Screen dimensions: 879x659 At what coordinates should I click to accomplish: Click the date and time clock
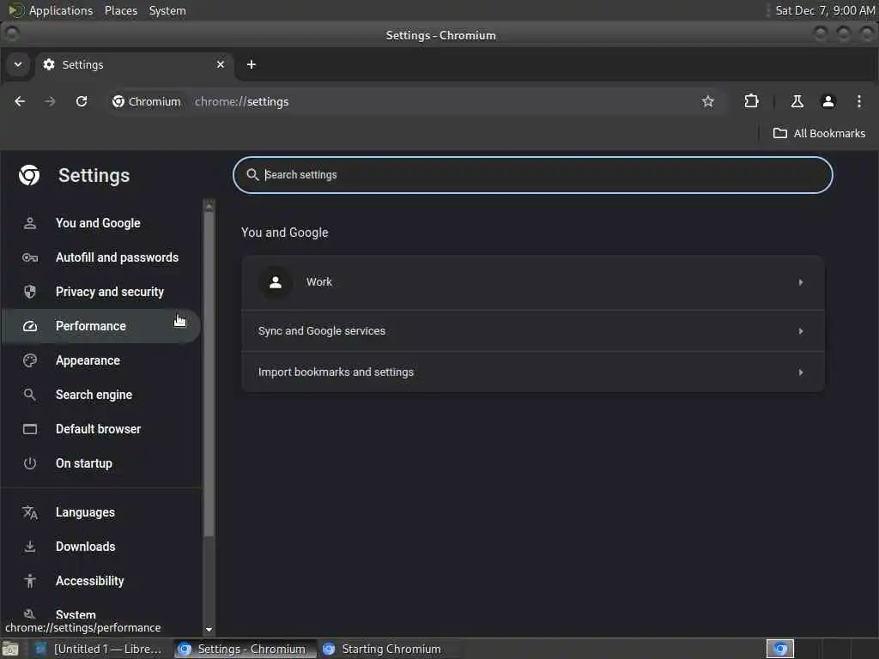pos(825,10)
